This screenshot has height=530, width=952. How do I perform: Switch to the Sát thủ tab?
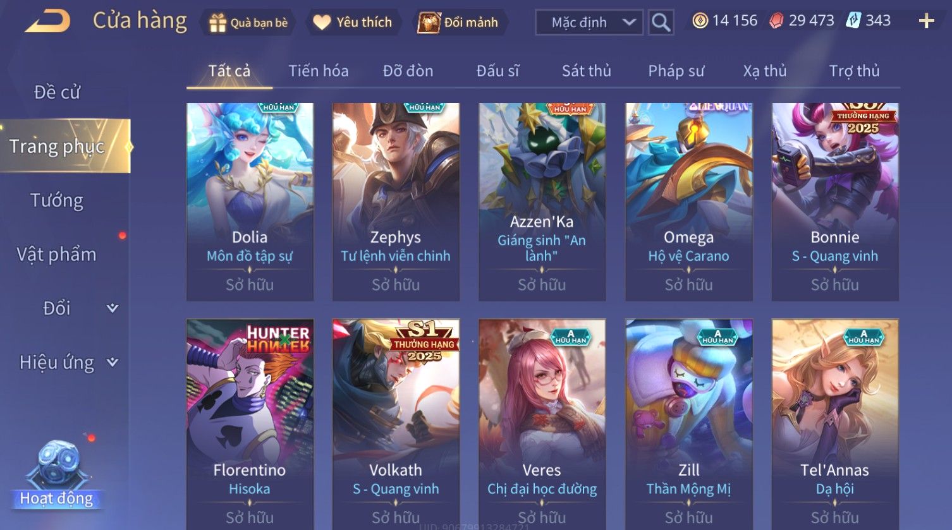tap(586, 71)
